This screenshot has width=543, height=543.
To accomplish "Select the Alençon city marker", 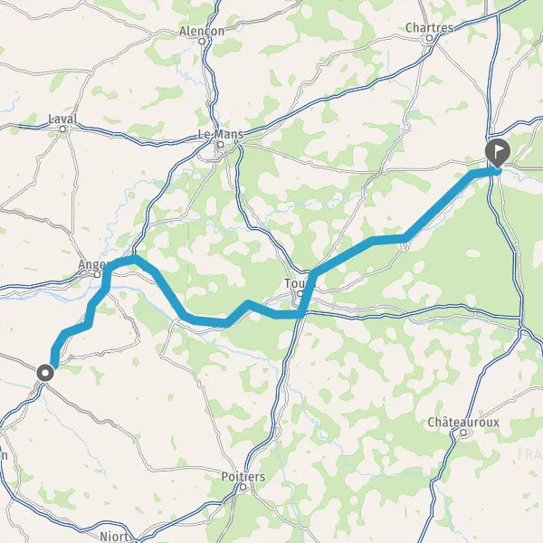I will pyautogui.click(x=202, y=42).
